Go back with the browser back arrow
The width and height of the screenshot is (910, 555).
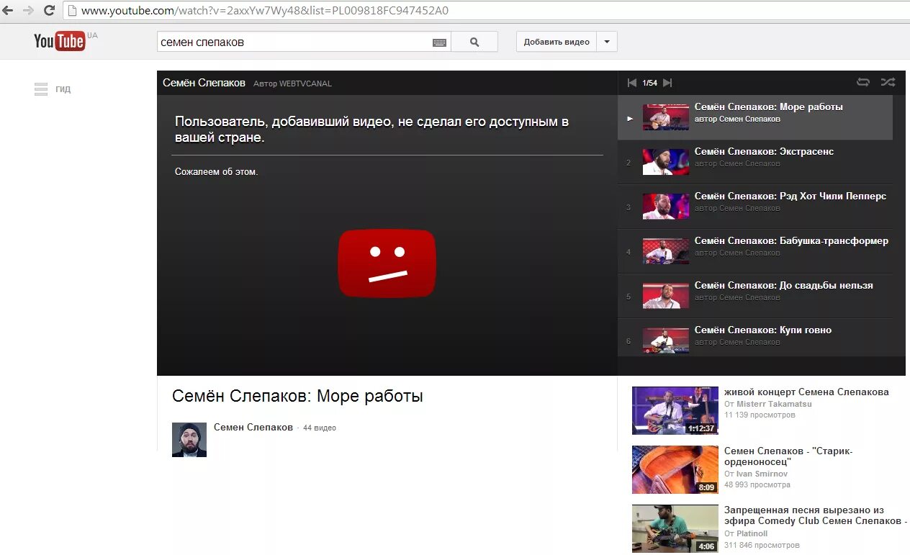click(x=8, y=11)
